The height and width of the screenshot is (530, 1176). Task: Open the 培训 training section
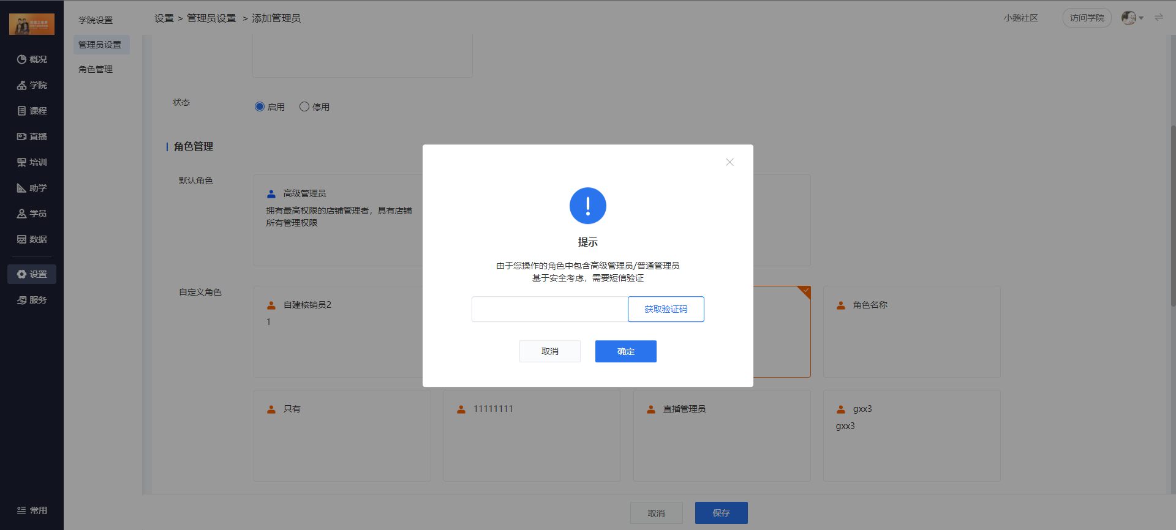pos(32,162)
